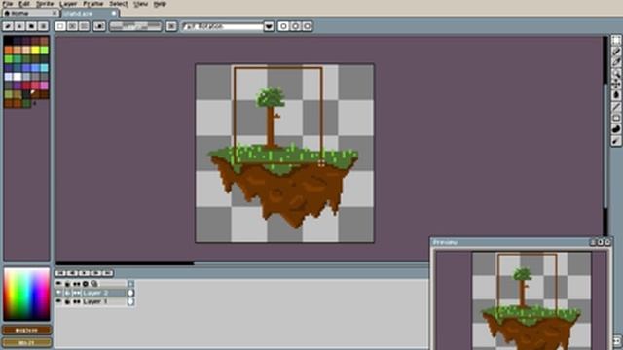The image size is (623, 350).
Task: Click the olive background color button
Action: (26, 342)
